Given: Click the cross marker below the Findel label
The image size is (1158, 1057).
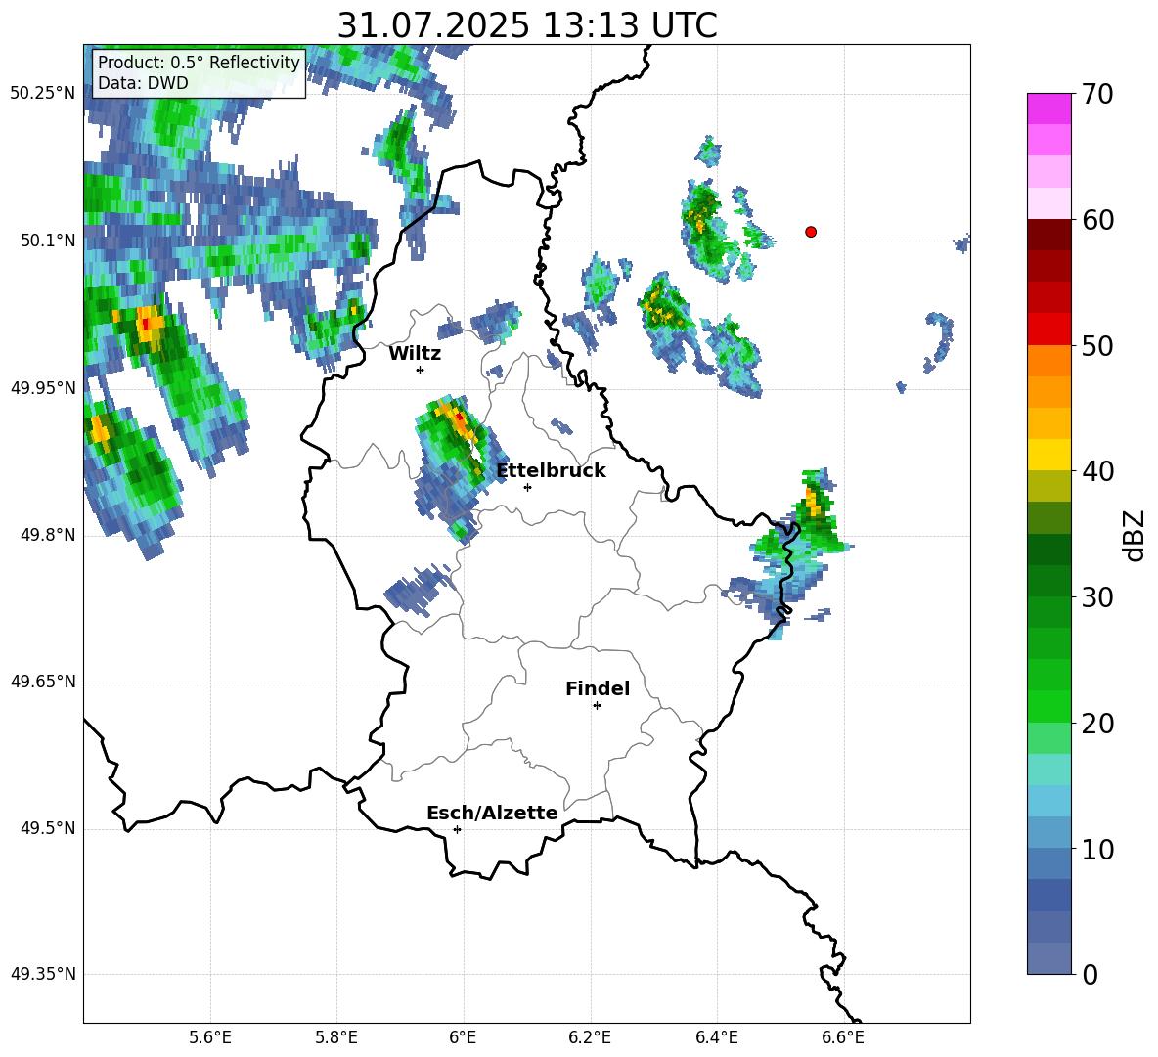Looking at the screenshot, I should (597, 706).
